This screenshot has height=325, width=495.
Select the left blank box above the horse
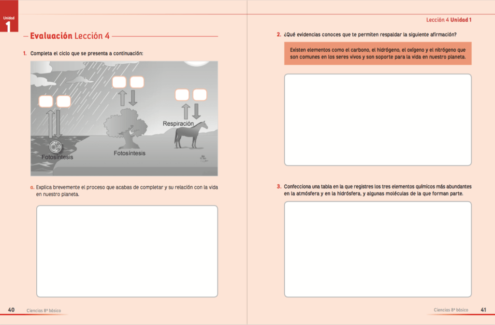pos(182,95)
